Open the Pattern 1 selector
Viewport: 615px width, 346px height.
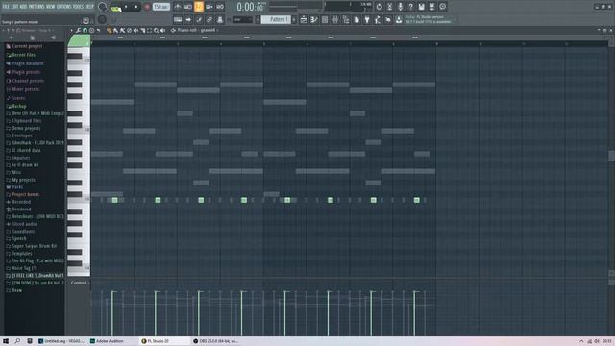[x=276, y=19]
